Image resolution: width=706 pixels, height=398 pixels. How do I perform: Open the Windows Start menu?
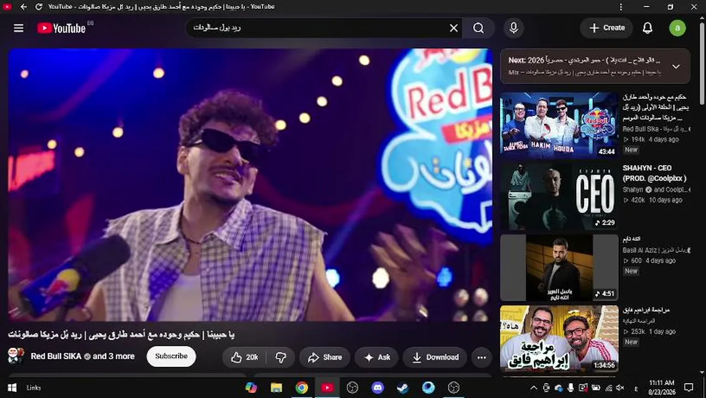pyautogui.click(x=12, y=387)
